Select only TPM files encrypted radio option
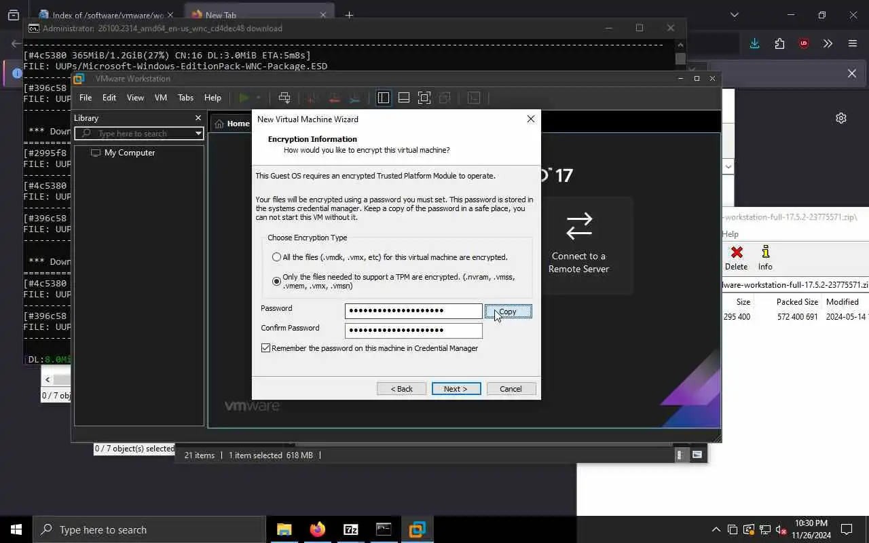Viewport: 869px width, 543px height. pyautogui.click(x=276, y=281)
